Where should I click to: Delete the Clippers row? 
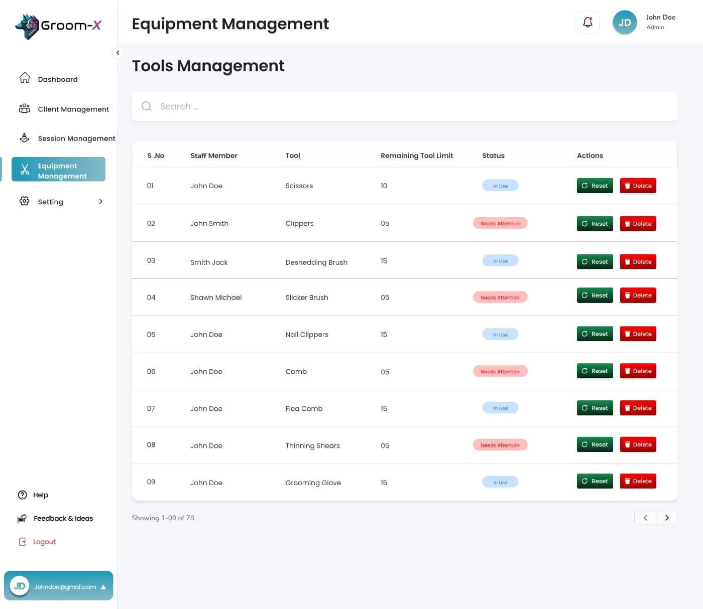638,224
